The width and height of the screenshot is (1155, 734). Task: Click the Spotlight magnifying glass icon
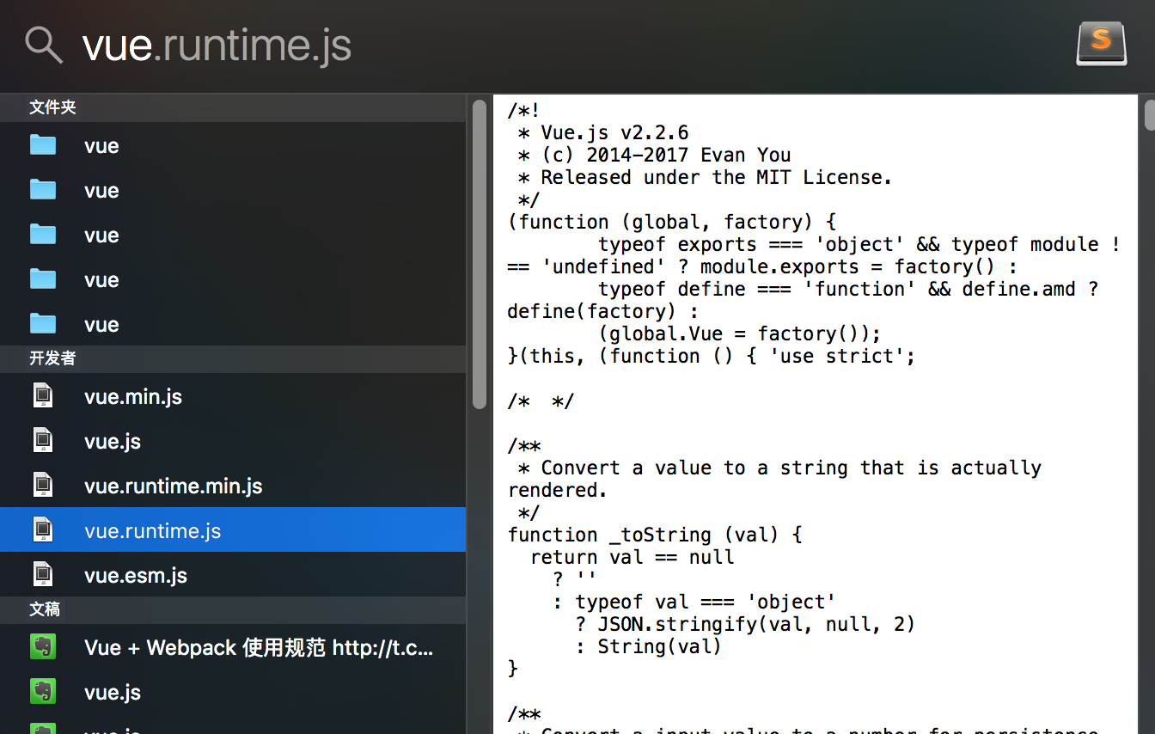pyautogui.click(x=44, y=44)
